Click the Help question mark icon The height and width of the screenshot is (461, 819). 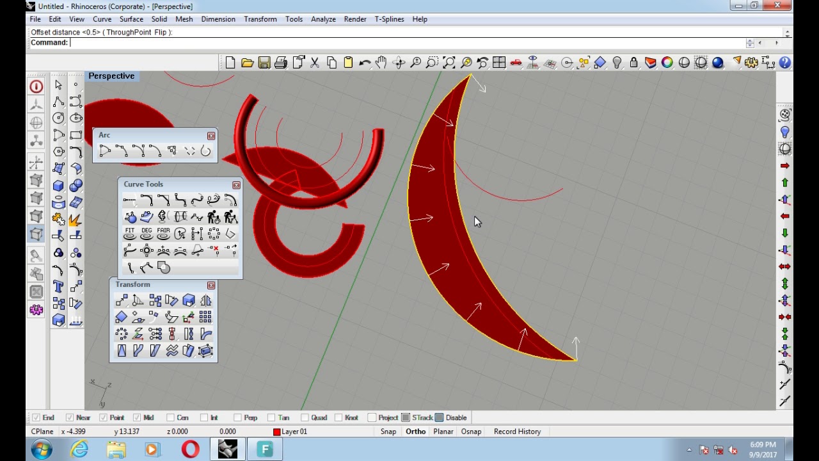click(784, 63)
